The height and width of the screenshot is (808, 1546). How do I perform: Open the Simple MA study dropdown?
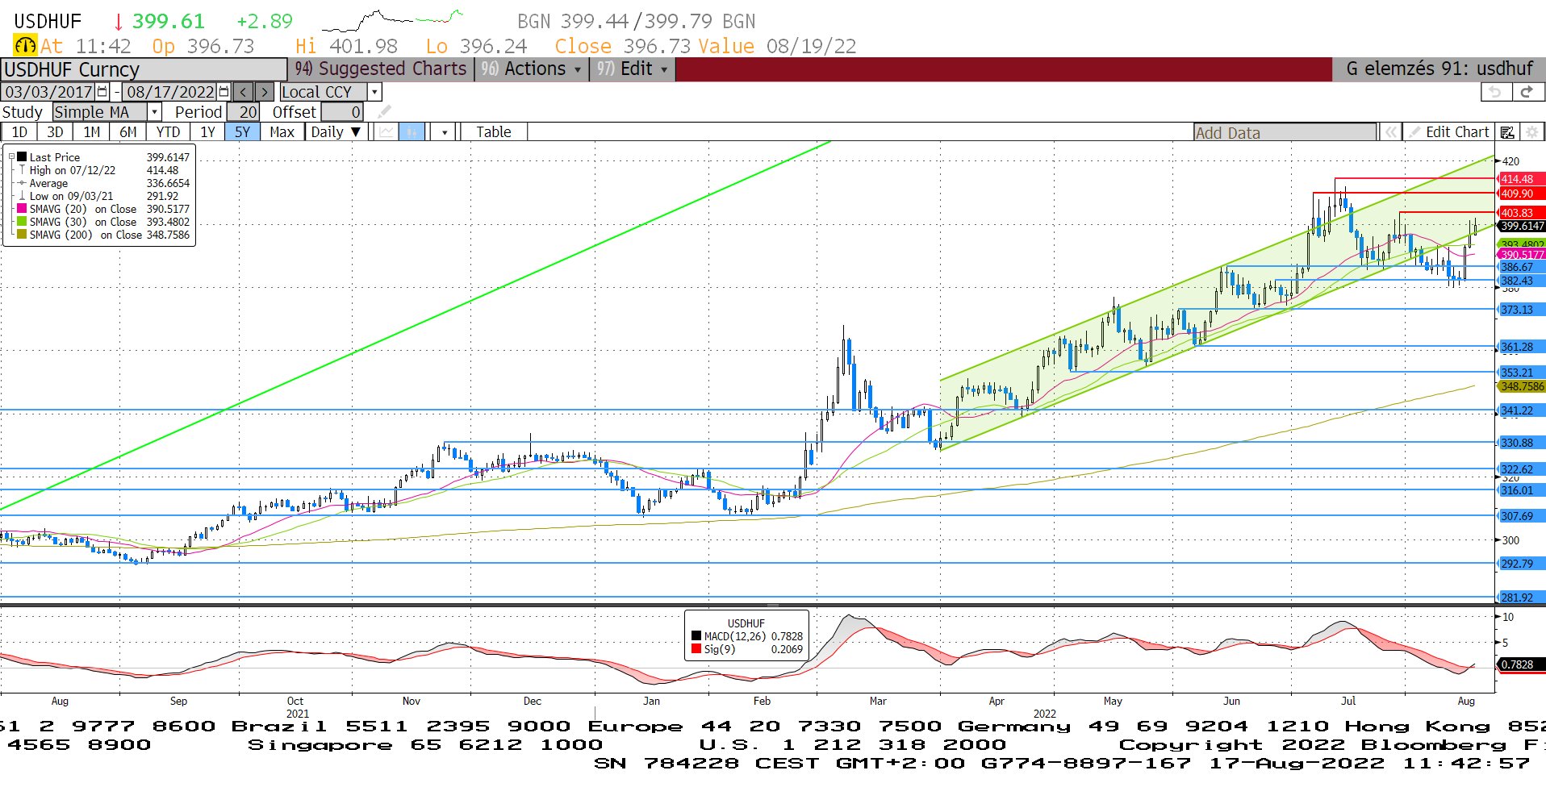pyautogui.click(x=154, y=112)
